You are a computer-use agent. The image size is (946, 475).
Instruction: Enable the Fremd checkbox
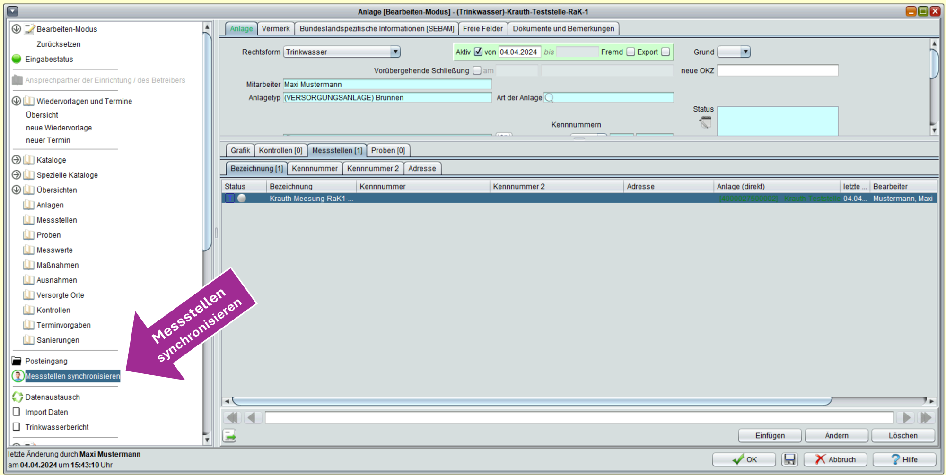coord(631,52)
